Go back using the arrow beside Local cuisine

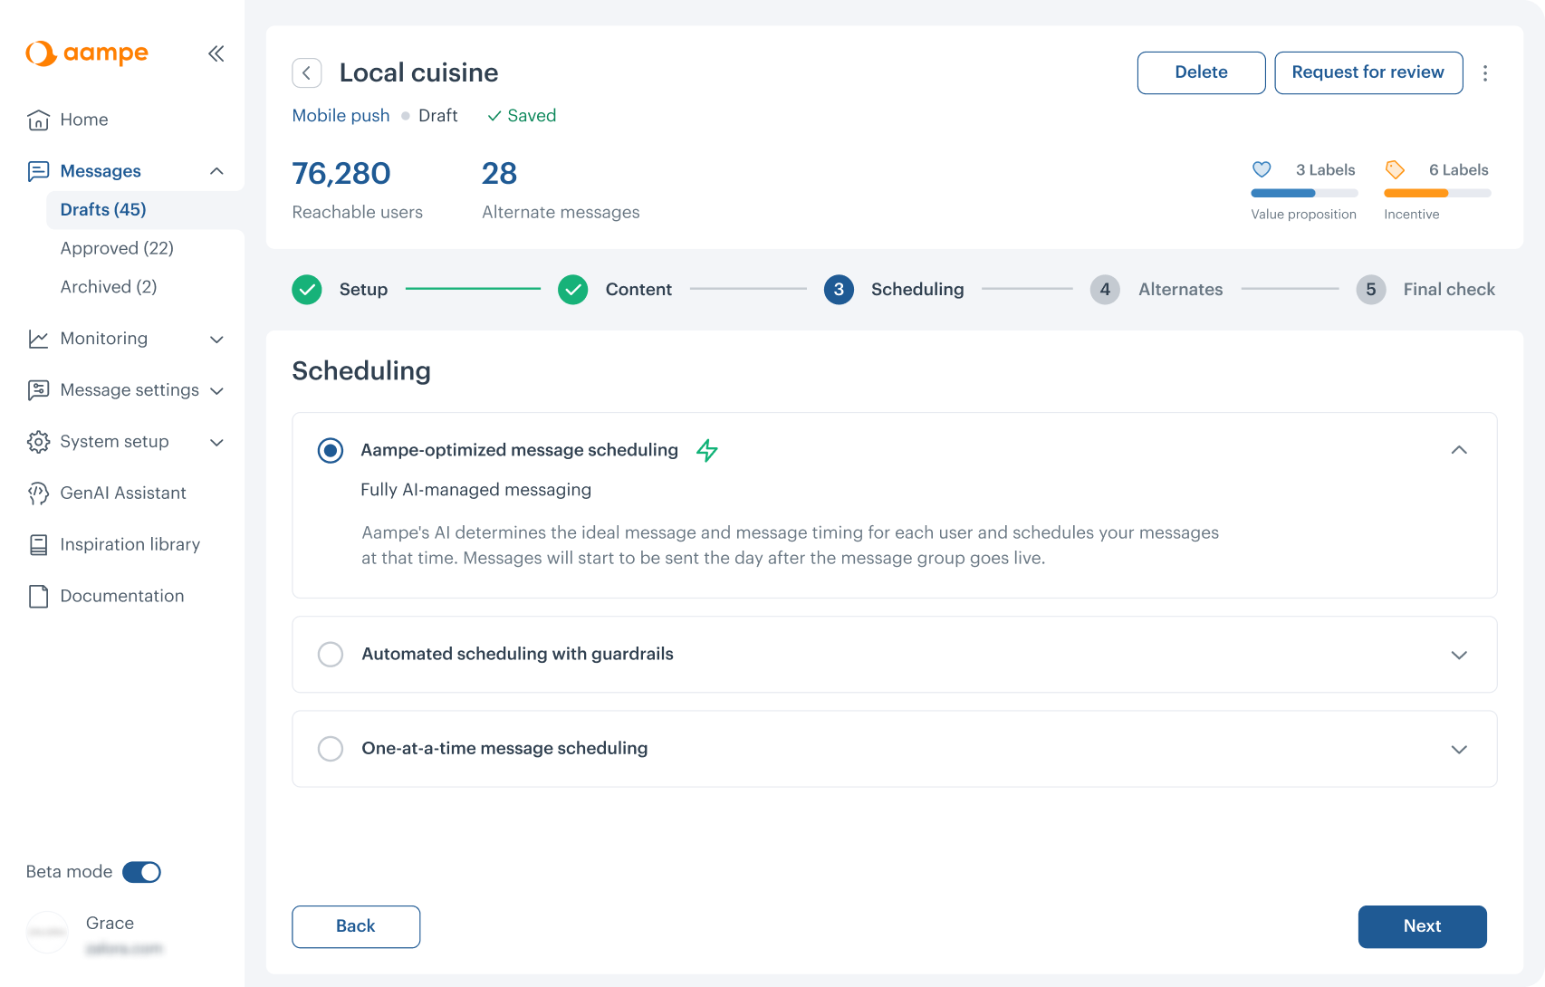307,72
